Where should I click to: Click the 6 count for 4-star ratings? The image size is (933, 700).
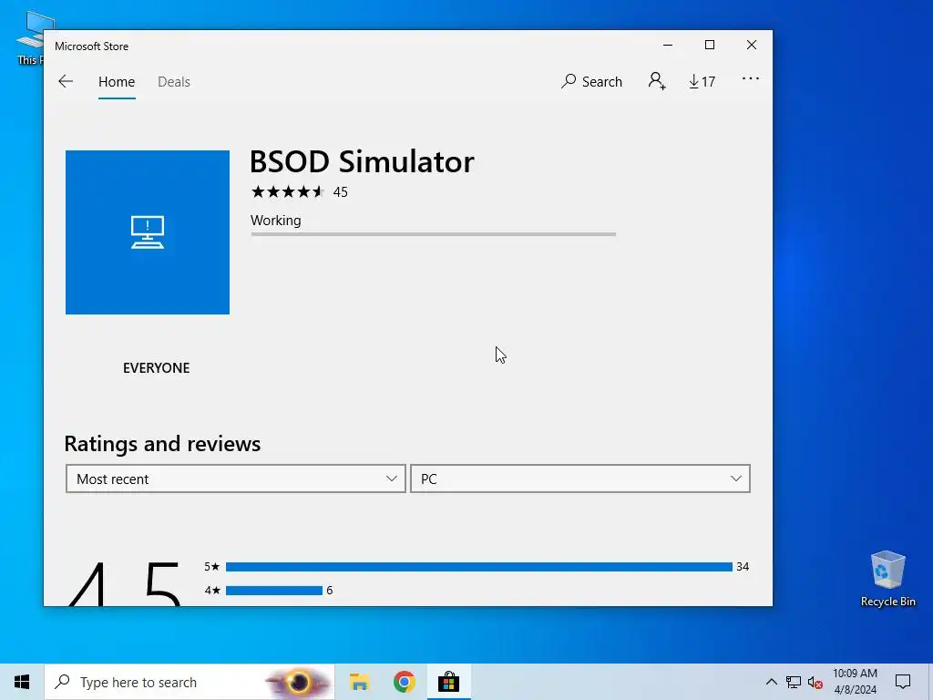(x=330, y=591)
